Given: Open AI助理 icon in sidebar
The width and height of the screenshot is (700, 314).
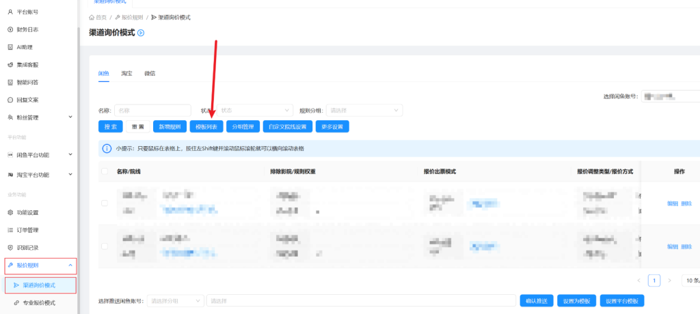Looking at the screenshot, I should tap(10, 47).
